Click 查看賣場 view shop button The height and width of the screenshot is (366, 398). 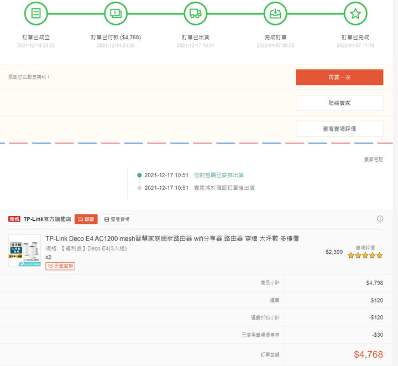tap(117, 219)
